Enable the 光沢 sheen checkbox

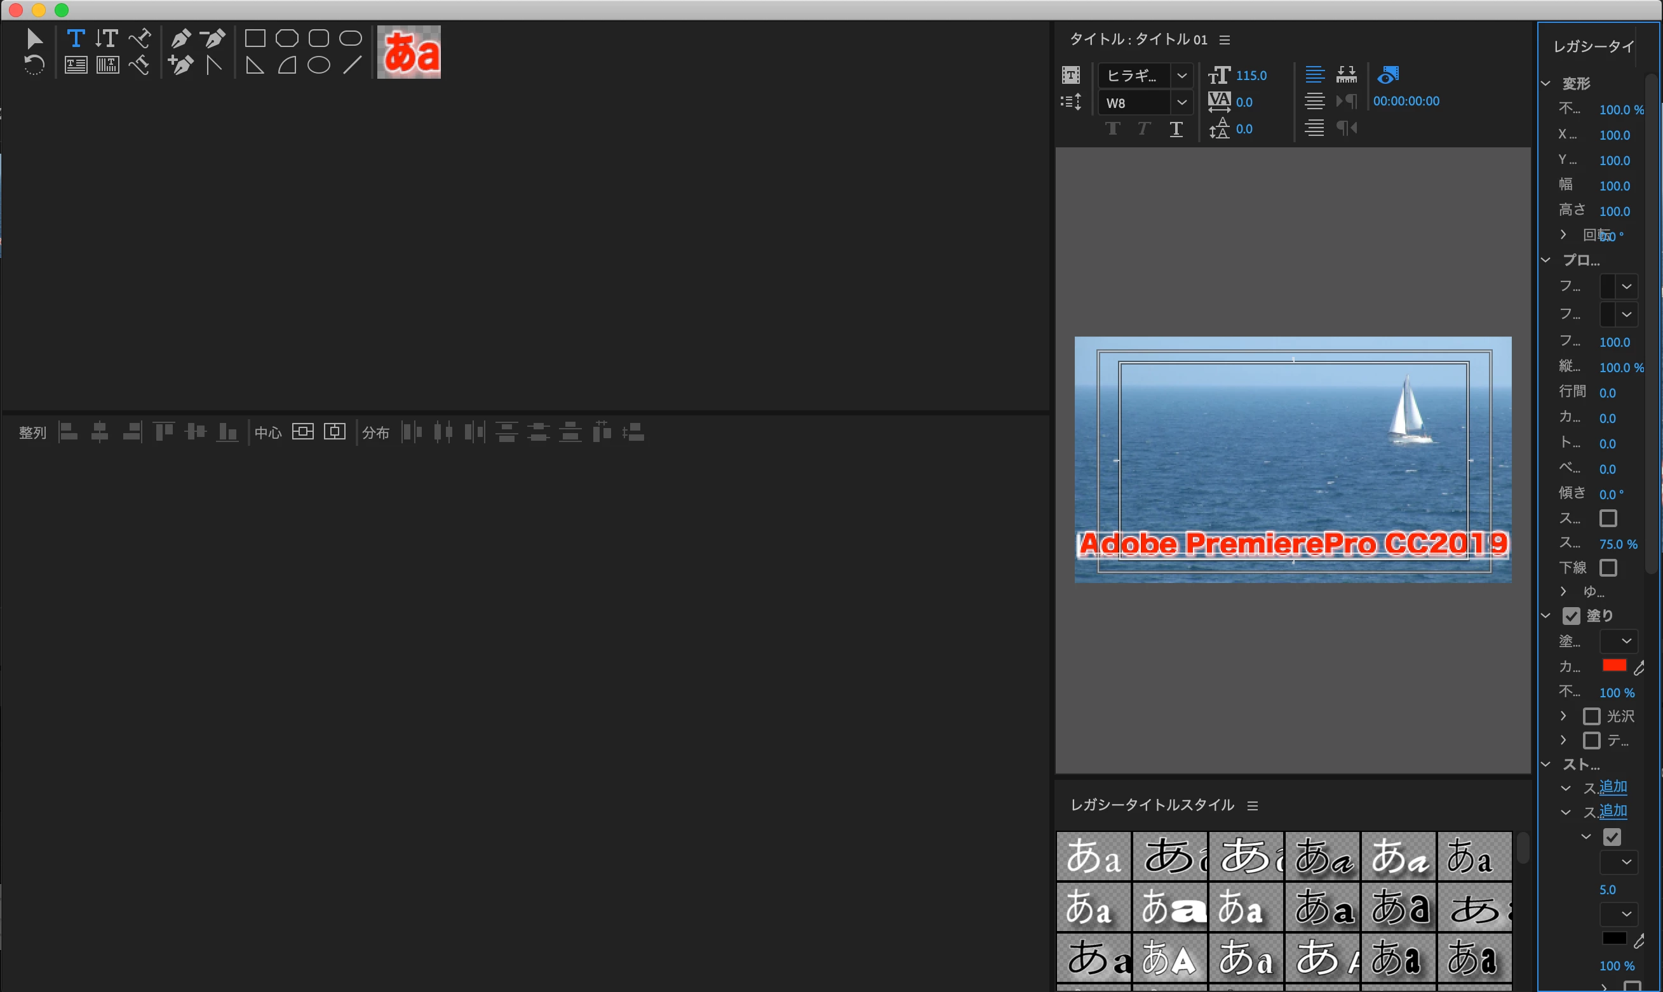(1591, 716)
